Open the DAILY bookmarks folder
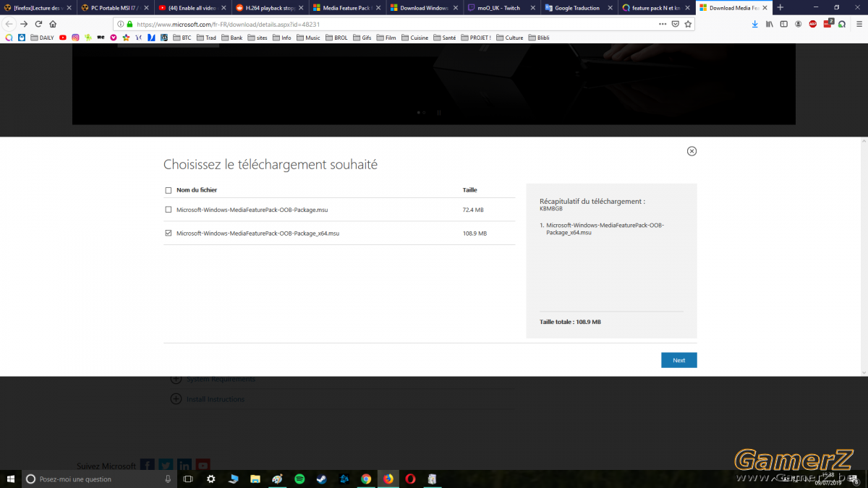This screenshot has height=488, width=868. tap(42, 38)
